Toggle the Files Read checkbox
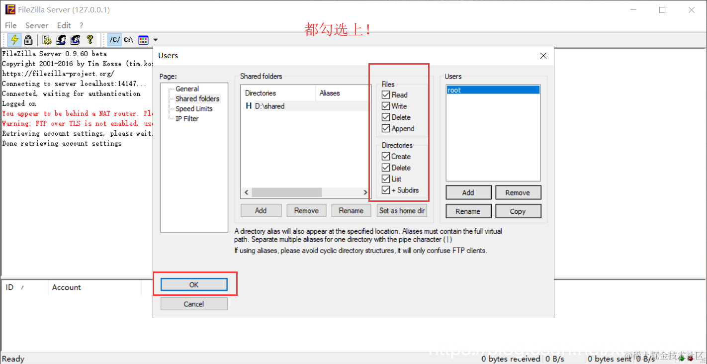 click(x=386, y=94)
